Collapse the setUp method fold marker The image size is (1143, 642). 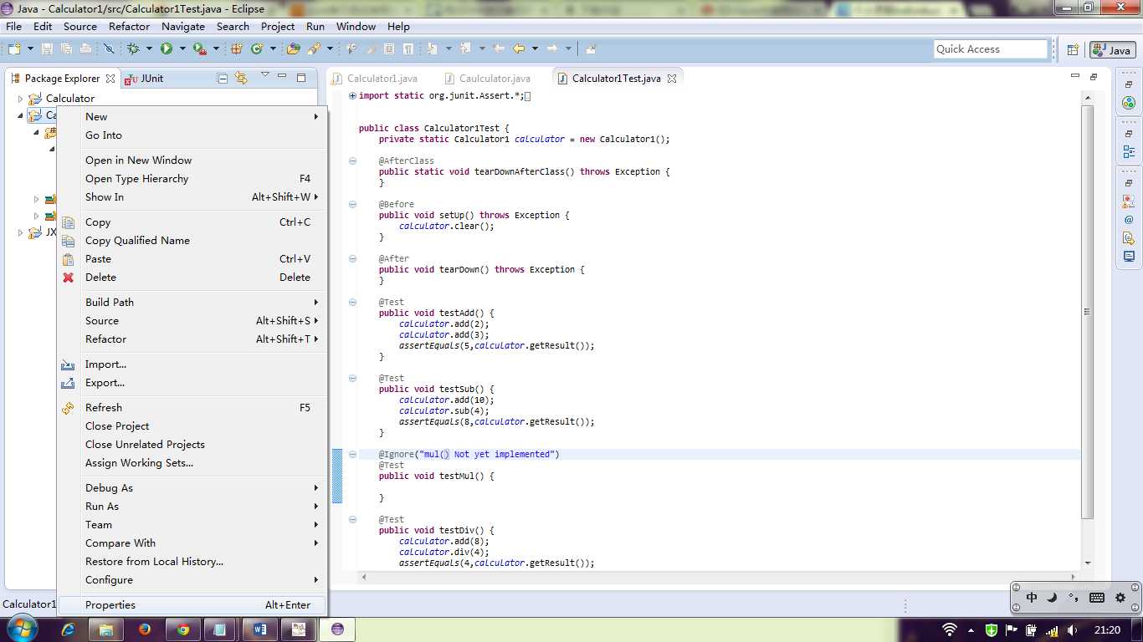353,204
